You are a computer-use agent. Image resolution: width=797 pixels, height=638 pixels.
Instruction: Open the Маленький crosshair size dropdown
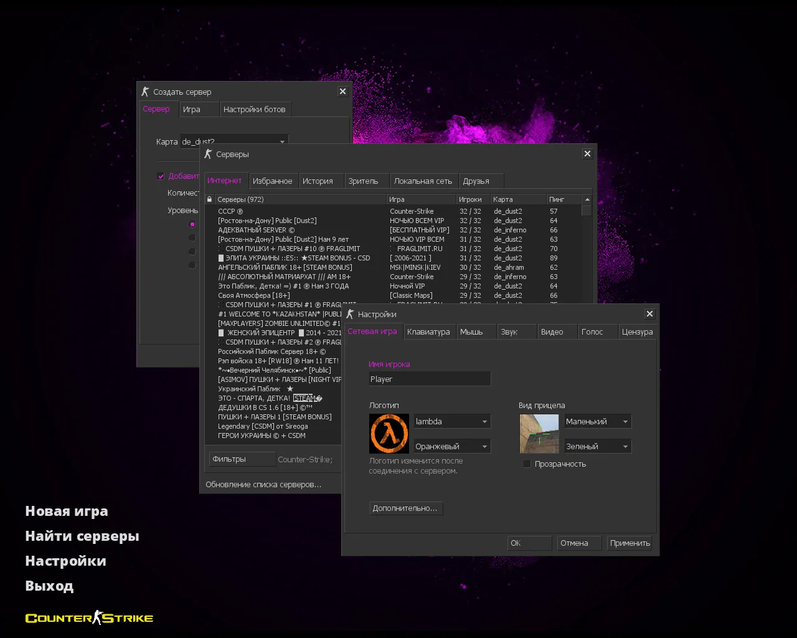(597, 422)
